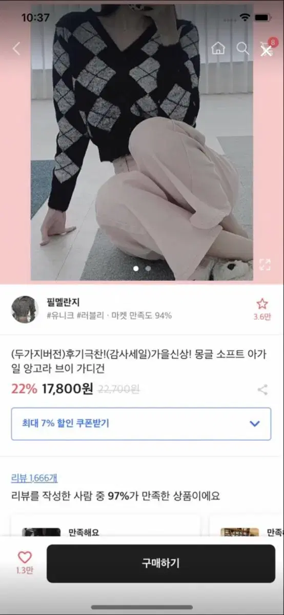Tap the 필멜란지 shop name
The height and width of the screenshot is (615, 284).
pyautogui.click(x=63, y=302)
